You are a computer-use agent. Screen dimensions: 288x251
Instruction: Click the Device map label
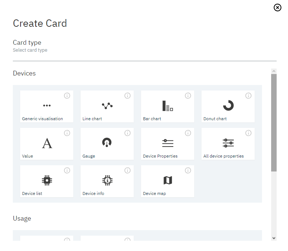tap(154, 193)
